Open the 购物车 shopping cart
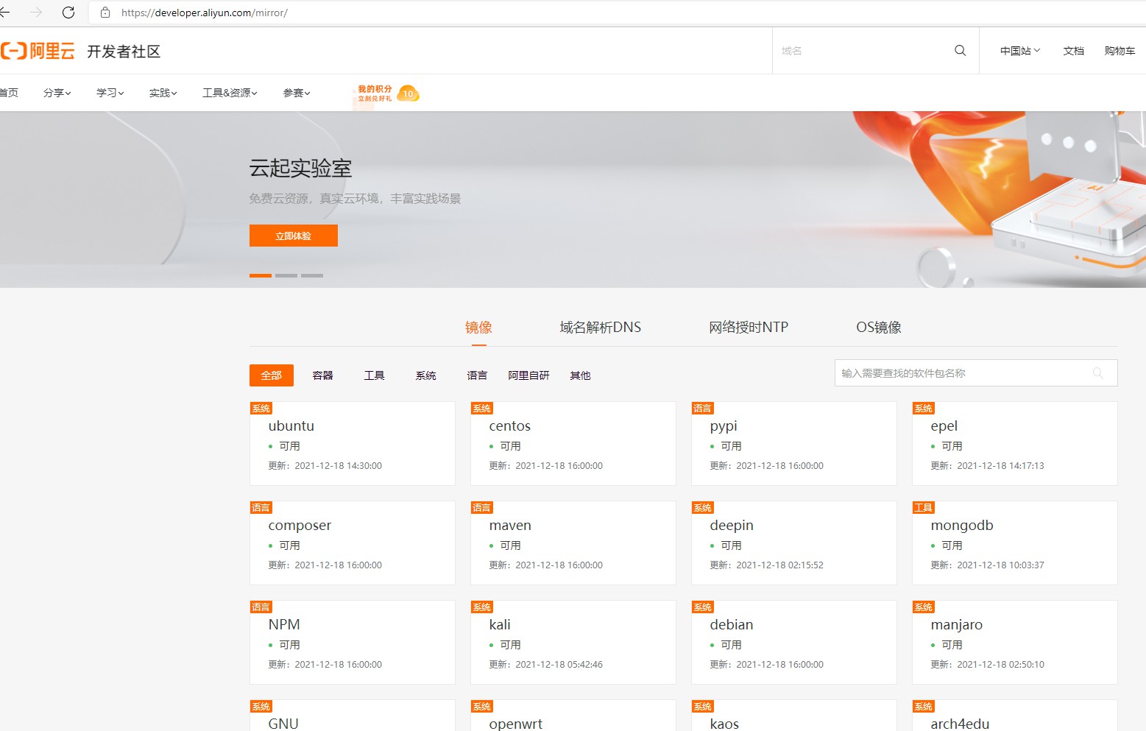The image size is (1146, 731). [1120, 50]
